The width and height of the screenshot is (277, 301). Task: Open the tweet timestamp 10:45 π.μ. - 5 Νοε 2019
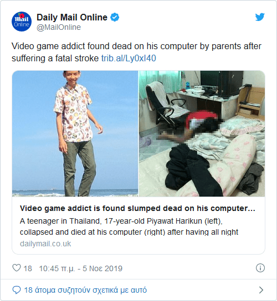pyautogui.click(x=81, y=268)
